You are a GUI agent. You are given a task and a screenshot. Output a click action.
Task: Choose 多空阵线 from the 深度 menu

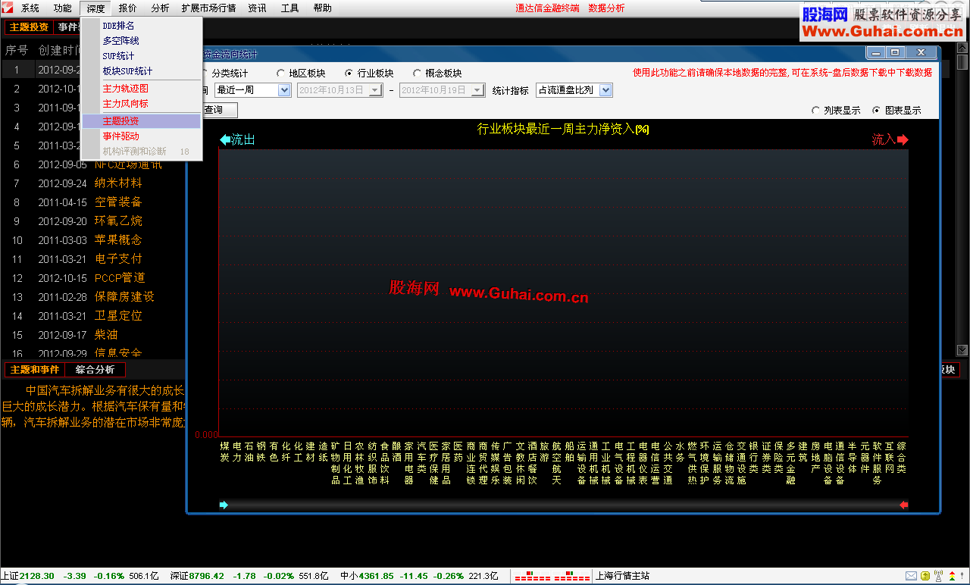tap(141, 41)
